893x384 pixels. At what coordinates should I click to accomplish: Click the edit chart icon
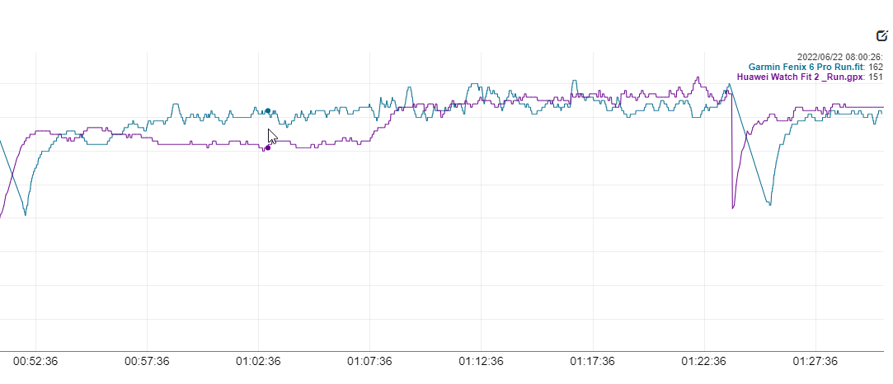click(881, 35)
